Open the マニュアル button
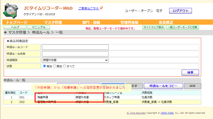213x119 pixels. click(x=39, y=27)
